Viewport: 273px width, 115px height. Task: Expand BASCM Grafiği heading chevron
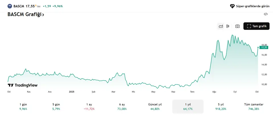click(x=43, y=15)
